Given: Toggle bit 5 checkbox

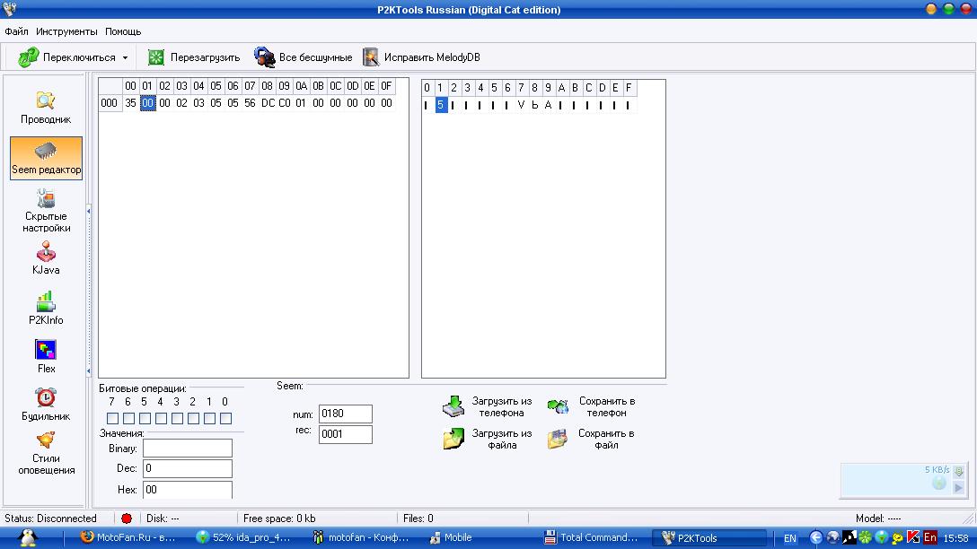Looking at the screenshot, I should click(145, 418).
